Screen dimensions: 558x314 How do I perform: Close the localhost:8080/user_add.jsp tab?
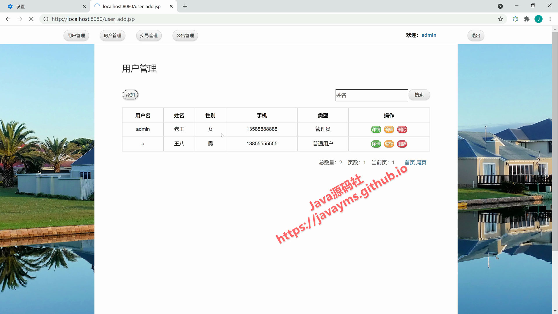click(171, 6)
